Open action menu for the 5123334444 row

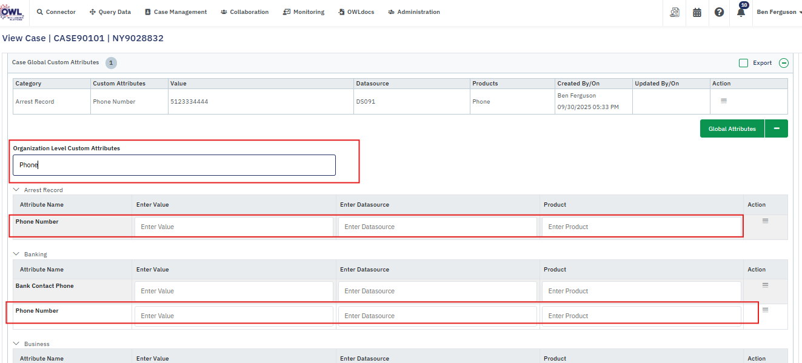(x=723, y=101)
